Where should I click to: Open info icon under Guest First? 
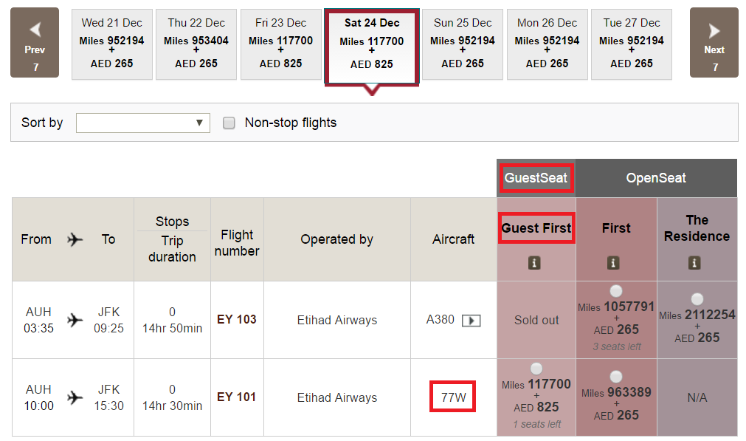[x=534, y=262]
